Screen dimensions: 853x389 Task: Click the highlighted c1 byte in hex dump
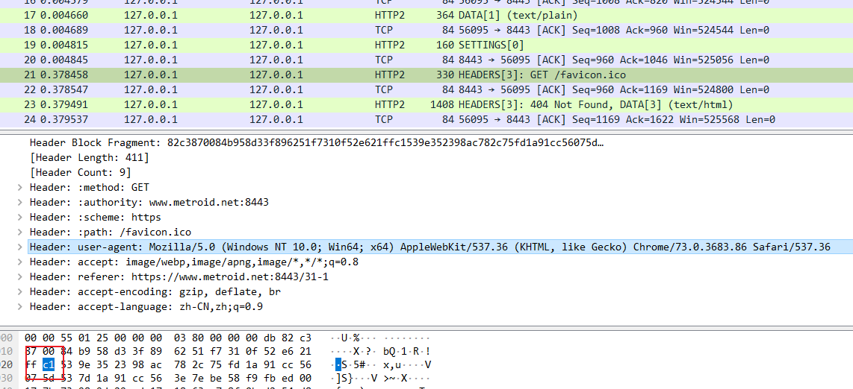click(48, 364)
